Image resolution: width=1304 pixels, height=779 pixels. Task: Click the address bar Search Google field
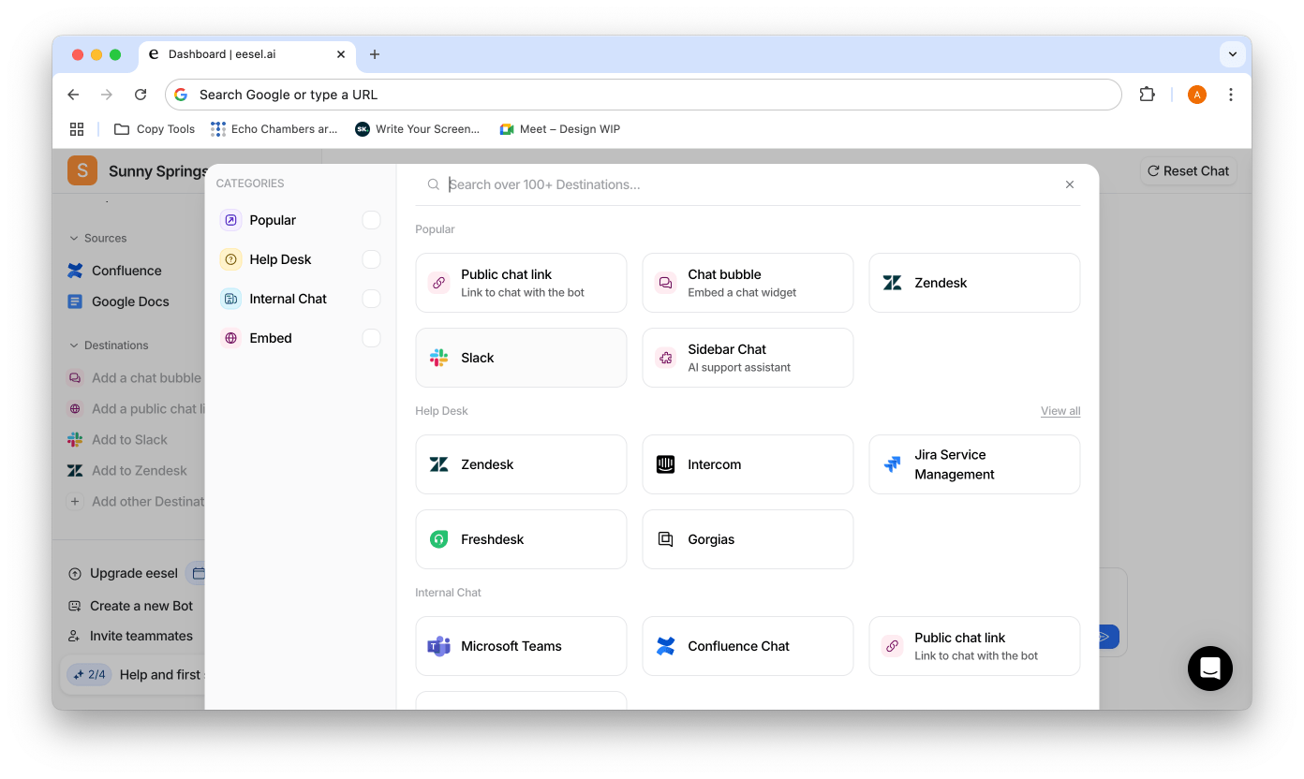644,95
